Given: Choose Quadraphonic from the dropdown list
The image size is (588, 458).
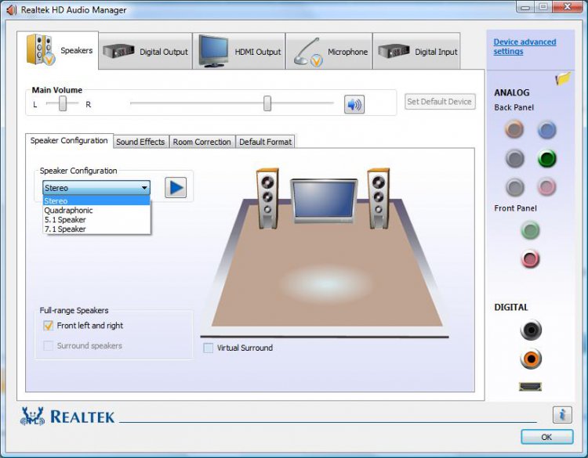Looking at the screenshot, I should pos(96,210).
